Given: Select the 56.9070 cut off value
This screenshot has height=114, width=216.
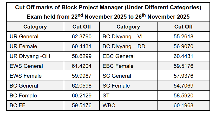Looking at the screenshot, I should click(x=184, y=46).
